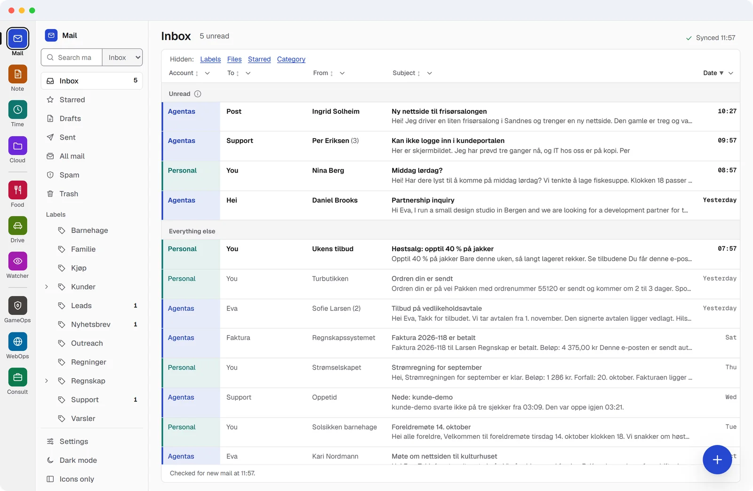Open the WebOps app icon

(17, 341)
